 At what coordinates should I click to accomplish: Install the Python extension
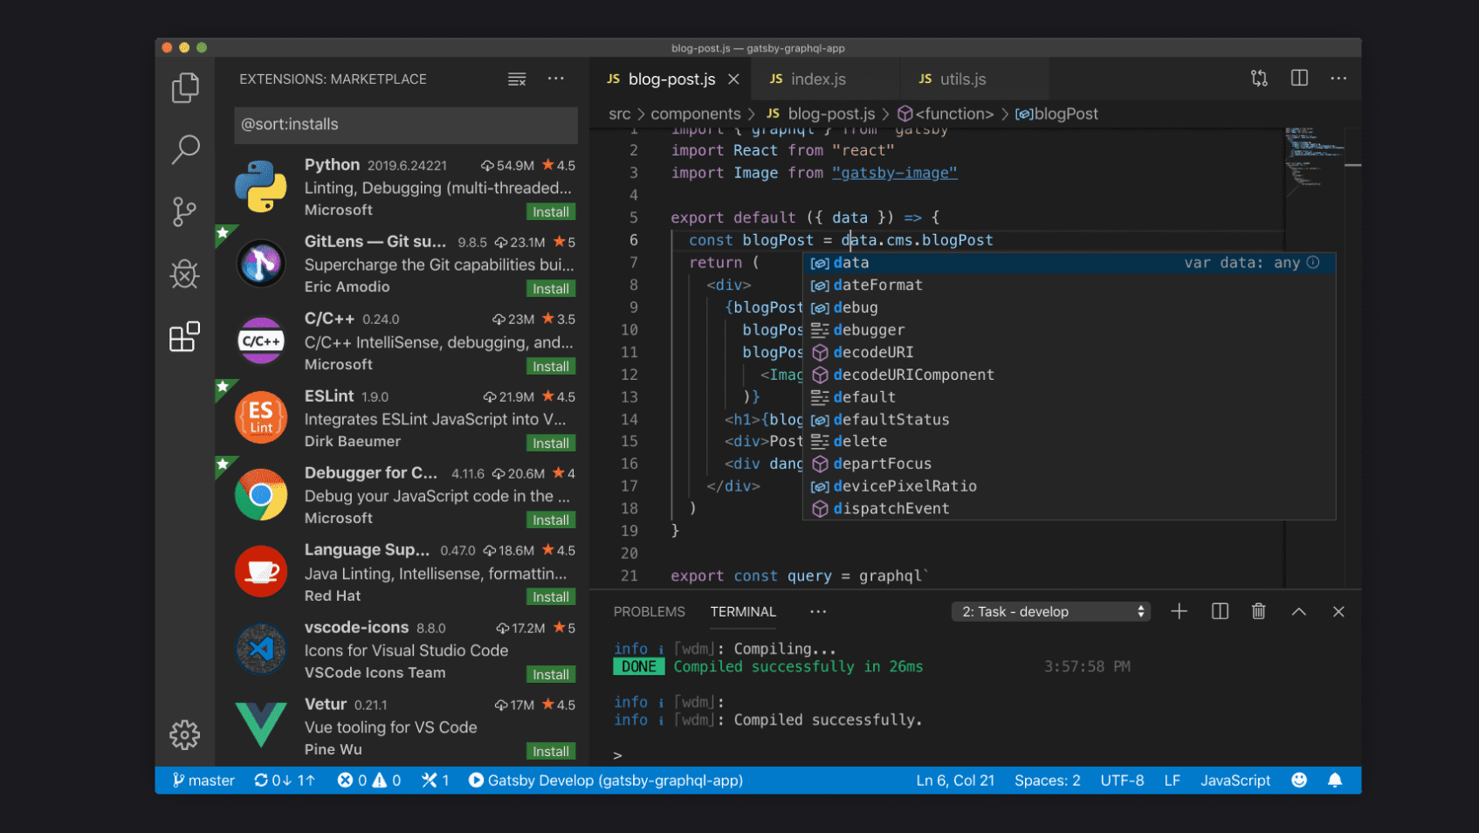click(x=551, y=212)
